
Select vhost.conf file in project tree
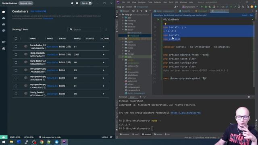pyautogui.click(x=134, y=36)
